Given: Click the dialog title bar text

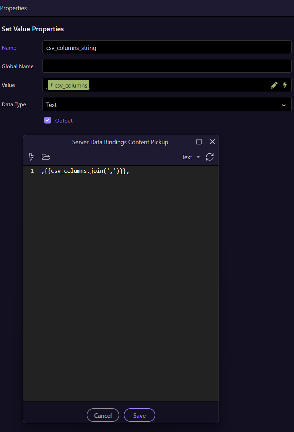Looking at the screenshot, I should (x=120, y=142).
